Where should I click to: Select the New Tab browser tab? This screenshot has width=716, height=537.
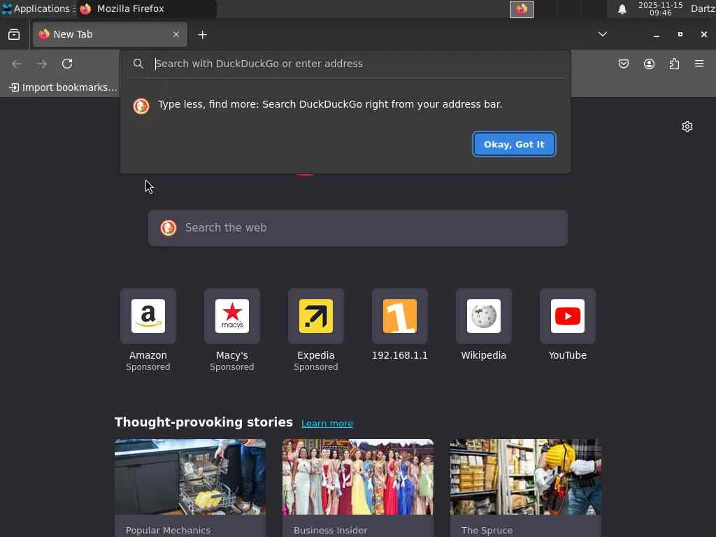coord(110,34)
